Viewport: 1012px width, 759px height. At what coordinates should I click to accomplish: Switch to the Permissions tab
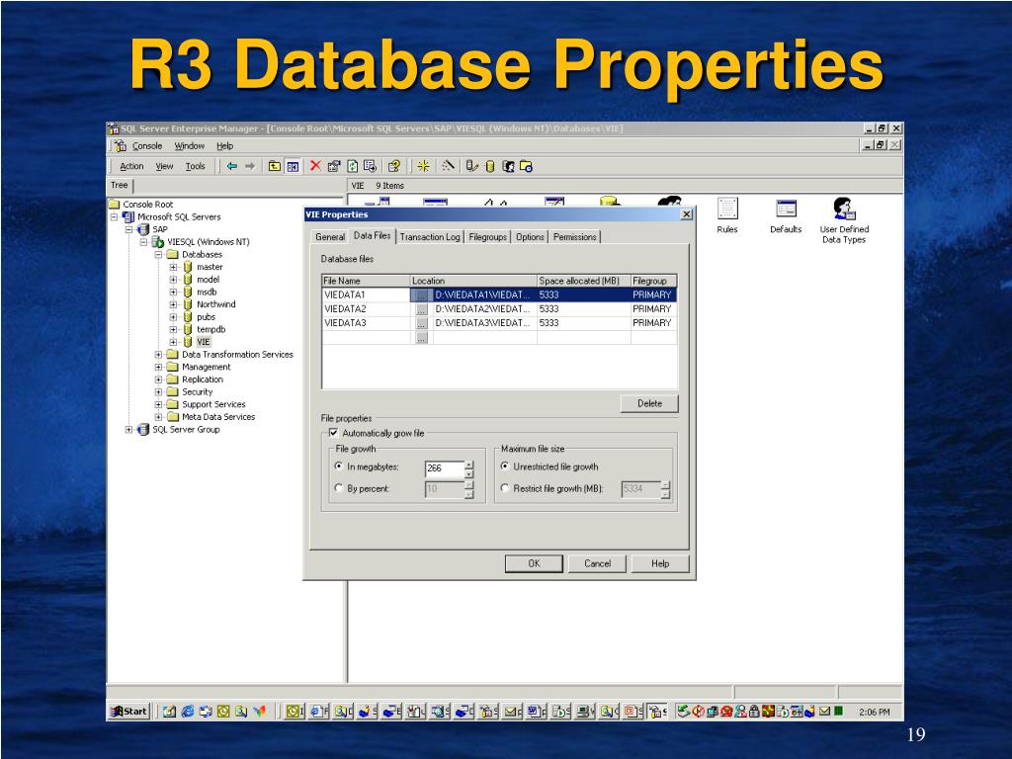[574, 237]
